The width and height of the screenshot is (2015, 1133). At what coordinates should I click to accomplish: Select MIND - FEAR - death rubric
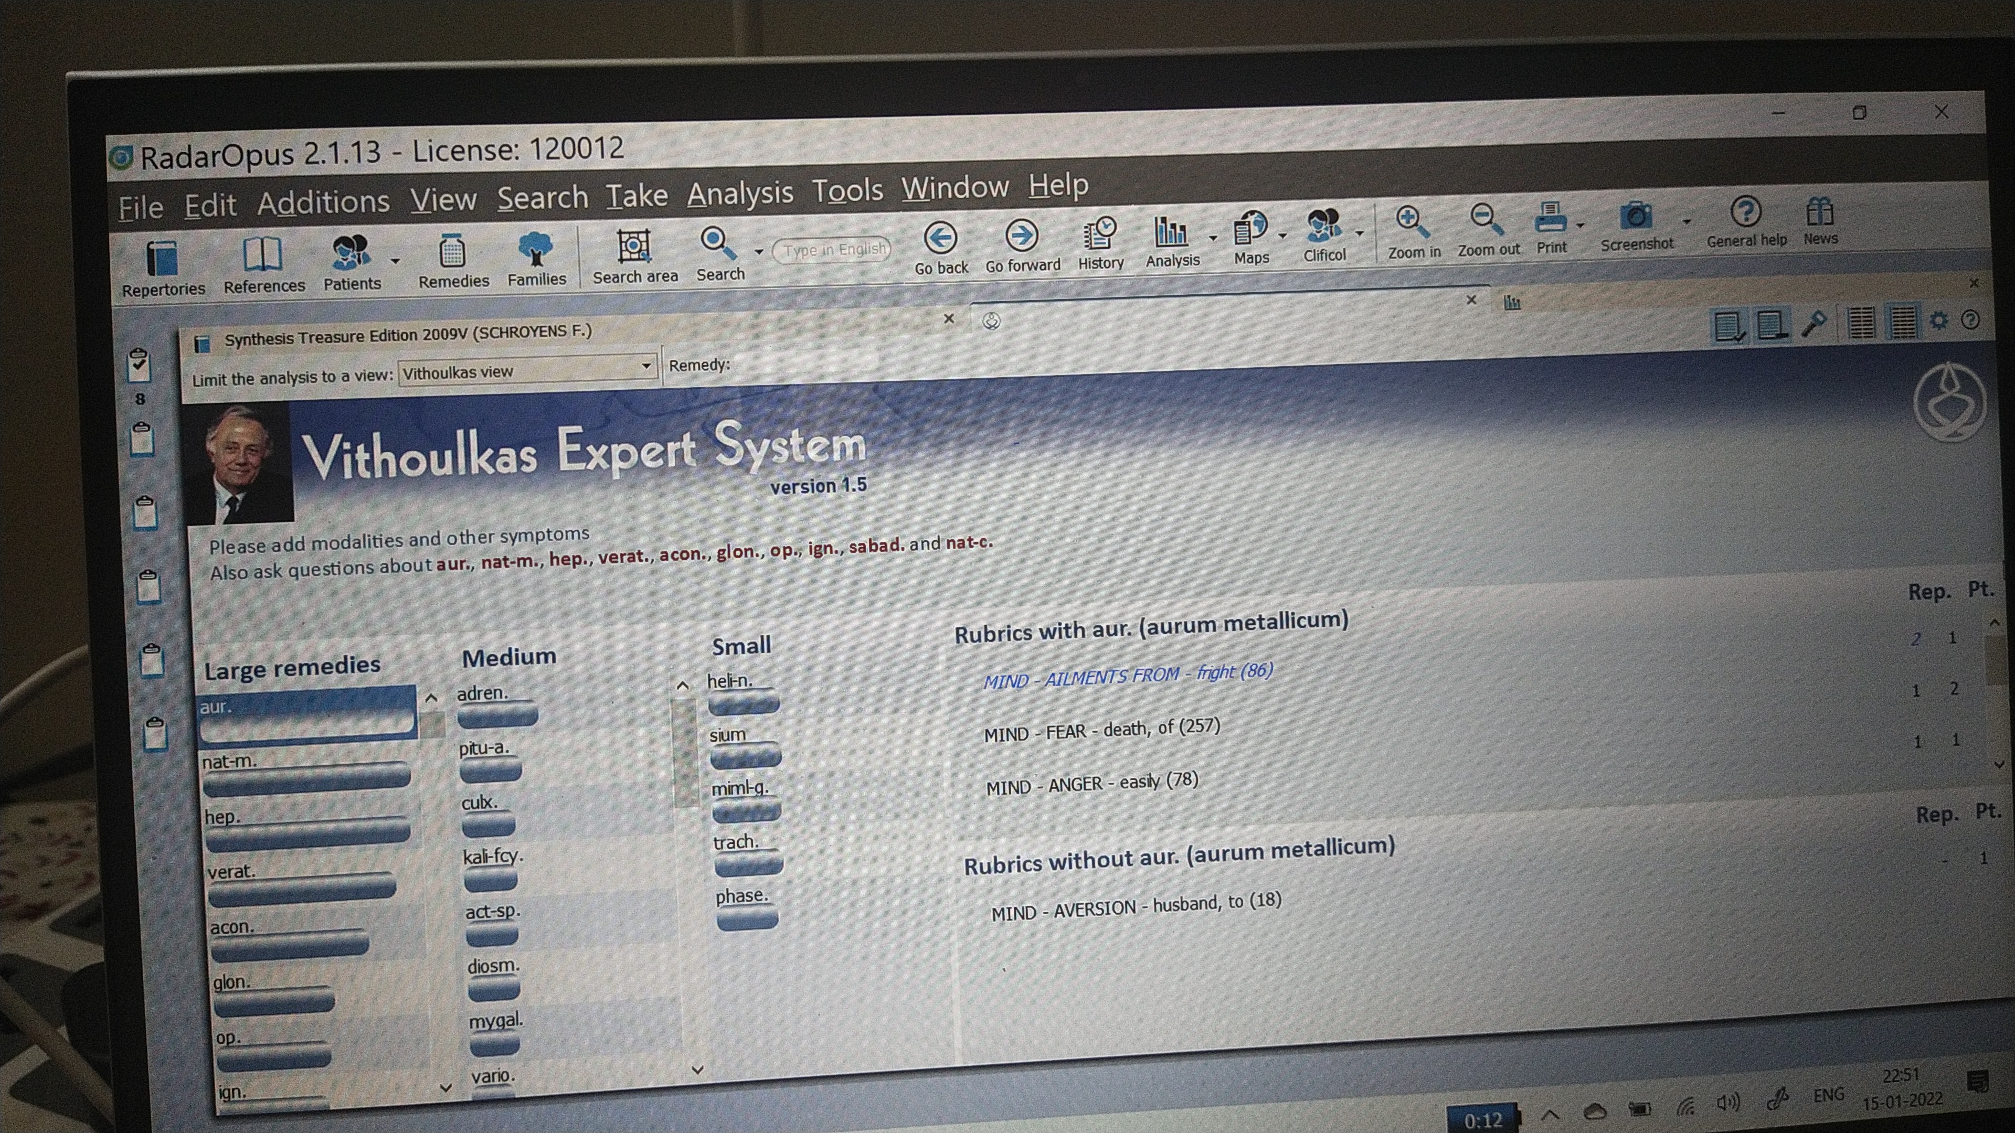tap(1102, 730)
